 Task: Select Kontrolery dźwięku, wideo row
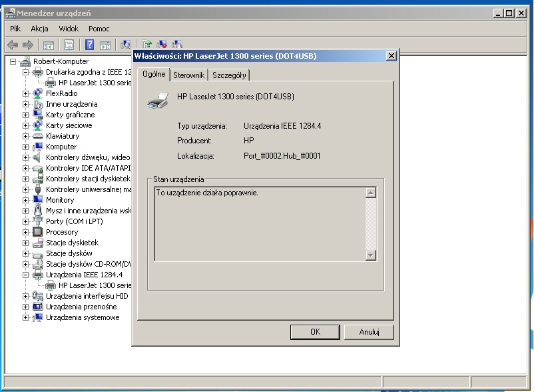(88, 157)
